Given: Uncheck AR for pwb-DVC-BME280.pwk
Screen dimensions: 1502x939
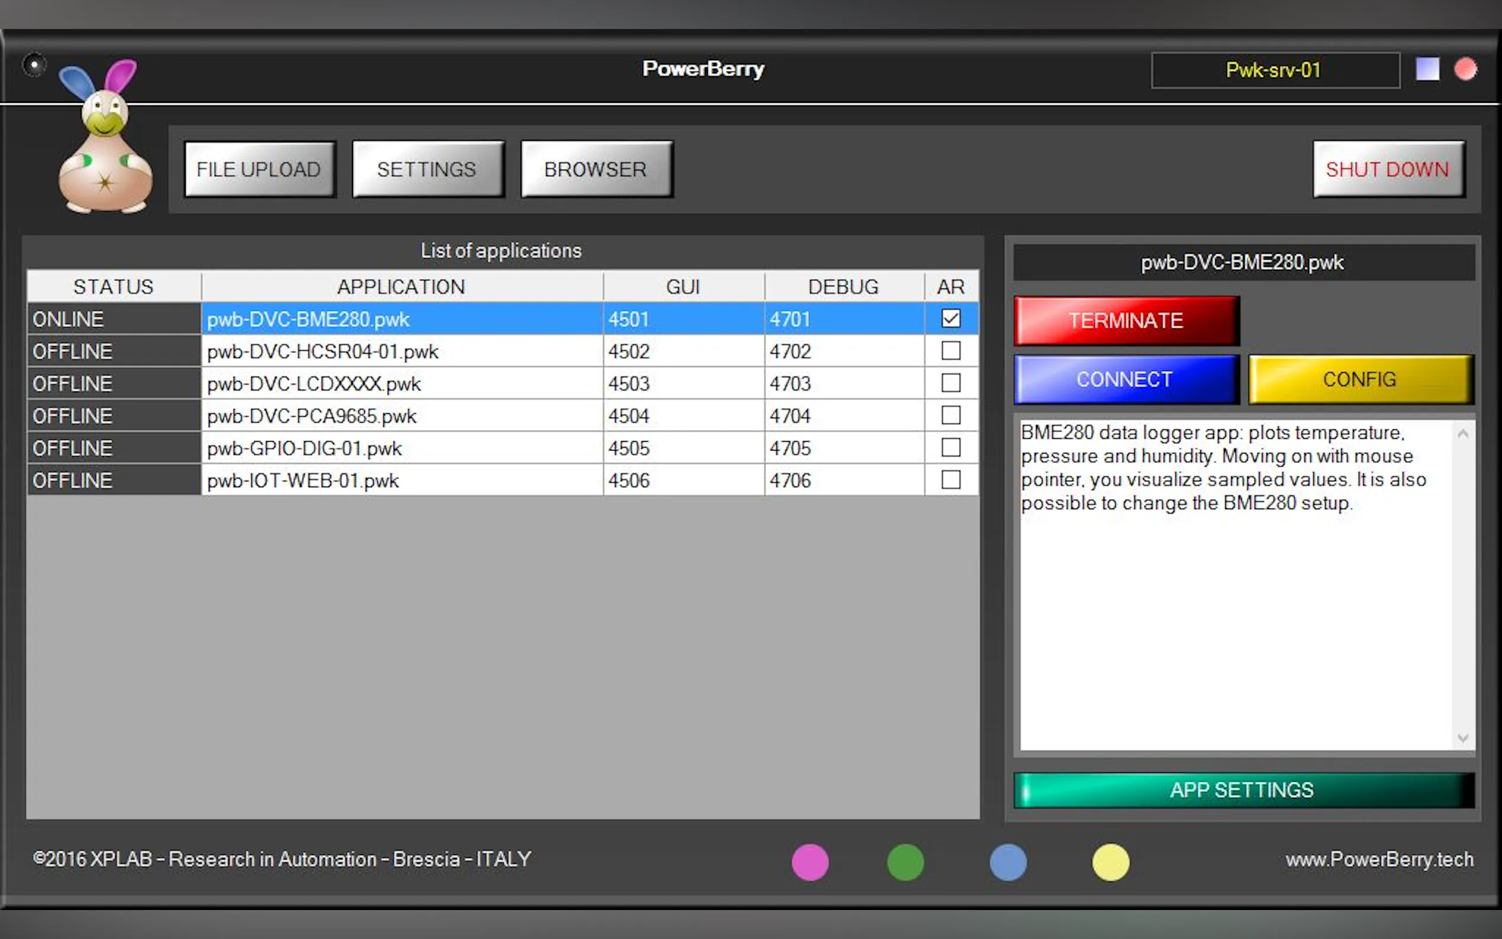Looking at the screenshot, I should pos(951,319).
